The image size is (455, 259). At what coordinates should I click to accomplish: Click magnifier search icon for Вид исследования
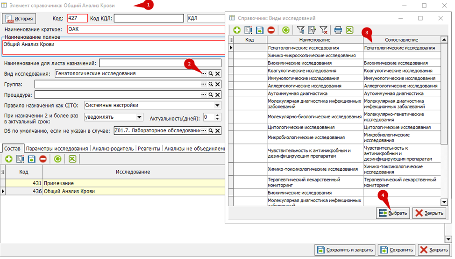(x=211, y=74)
